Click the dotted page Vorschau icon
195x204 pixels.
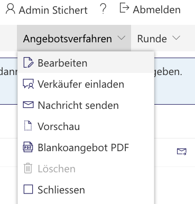[x=28, y=126]
